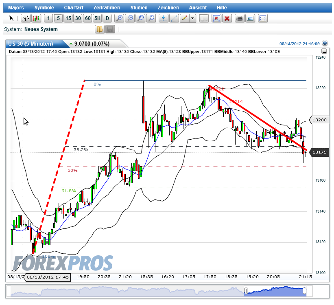Open the pencil tool's dropdown arrow
This screenshot has width=334, height=305.
(192, 18)
